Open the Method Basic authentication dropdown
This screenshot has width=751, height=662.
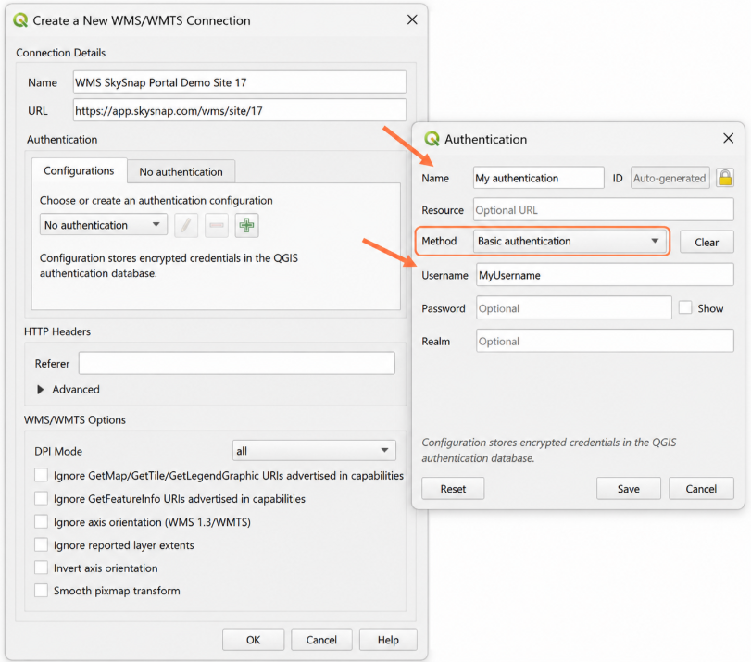coord(569,241)
